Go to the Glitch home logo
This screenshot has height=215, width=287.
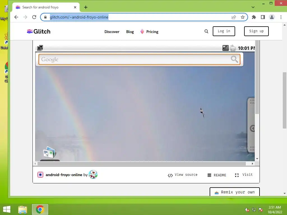[x=39, y=31]
